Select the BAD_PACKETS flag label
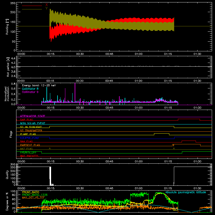Screen dimensions: 215x215 (x=29, y=156)
